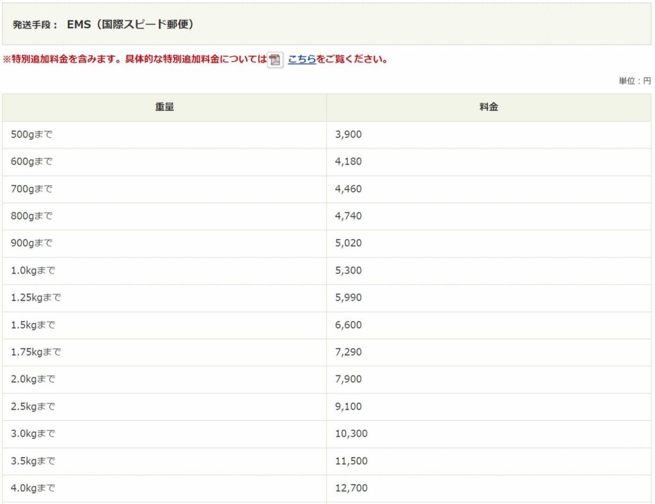Image resolution: width=655 pixels, height=504 pixels.
Task: Select the 3,900 price cell
Action: point(348,134)
